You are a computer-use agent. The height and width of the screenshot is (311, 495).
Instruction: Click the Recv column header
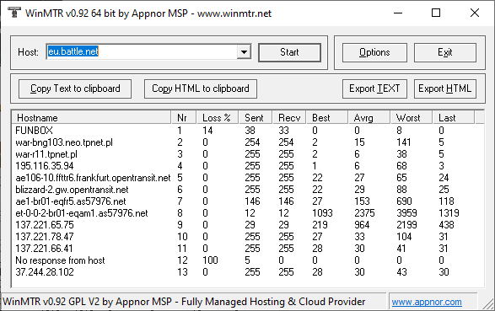tap(289, 118)
